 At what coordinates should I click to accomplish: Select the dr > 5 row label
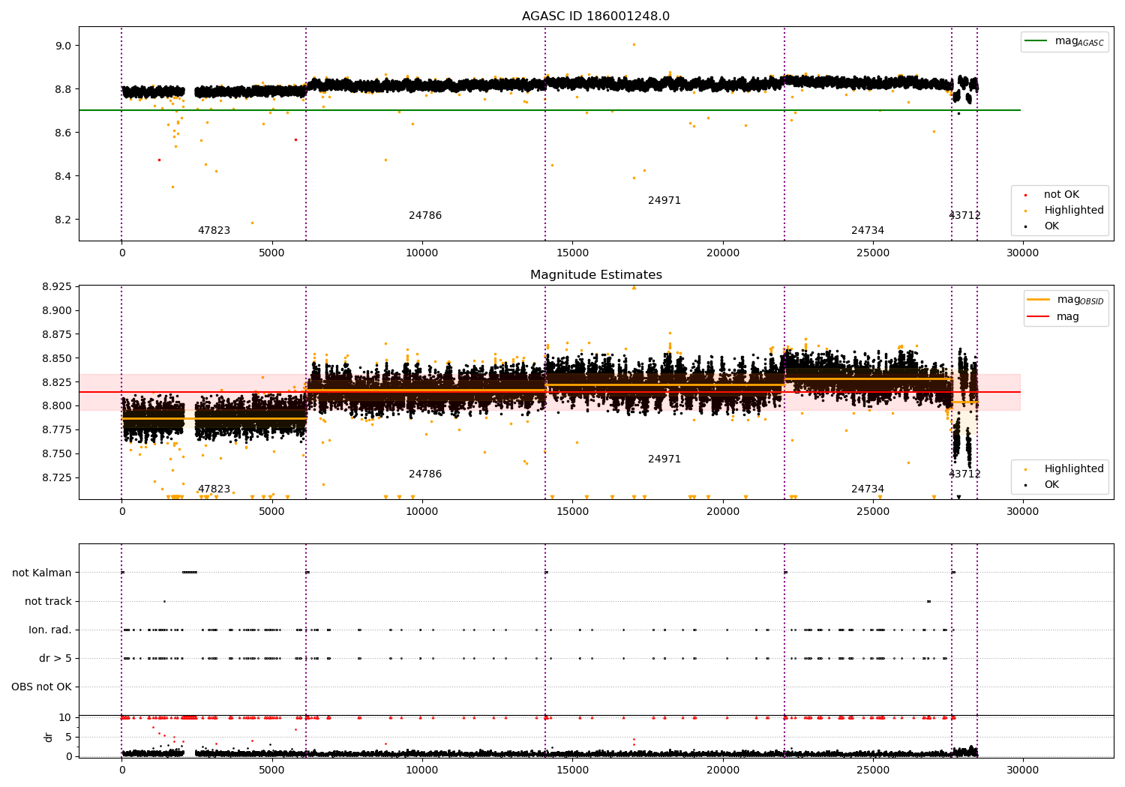click(55, 658)
